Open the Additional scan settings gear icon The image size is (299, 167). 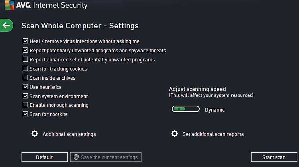coord(35,134)
